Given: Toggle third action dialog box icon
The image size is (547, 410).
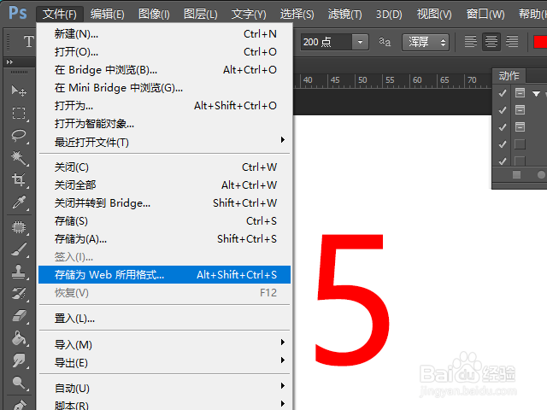Looking at the screenshot, I should [x=520, y=127].
